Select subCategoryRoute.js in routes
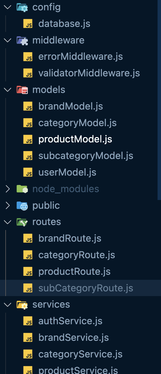This screenshot has height=374, width=161. (81, 288)
